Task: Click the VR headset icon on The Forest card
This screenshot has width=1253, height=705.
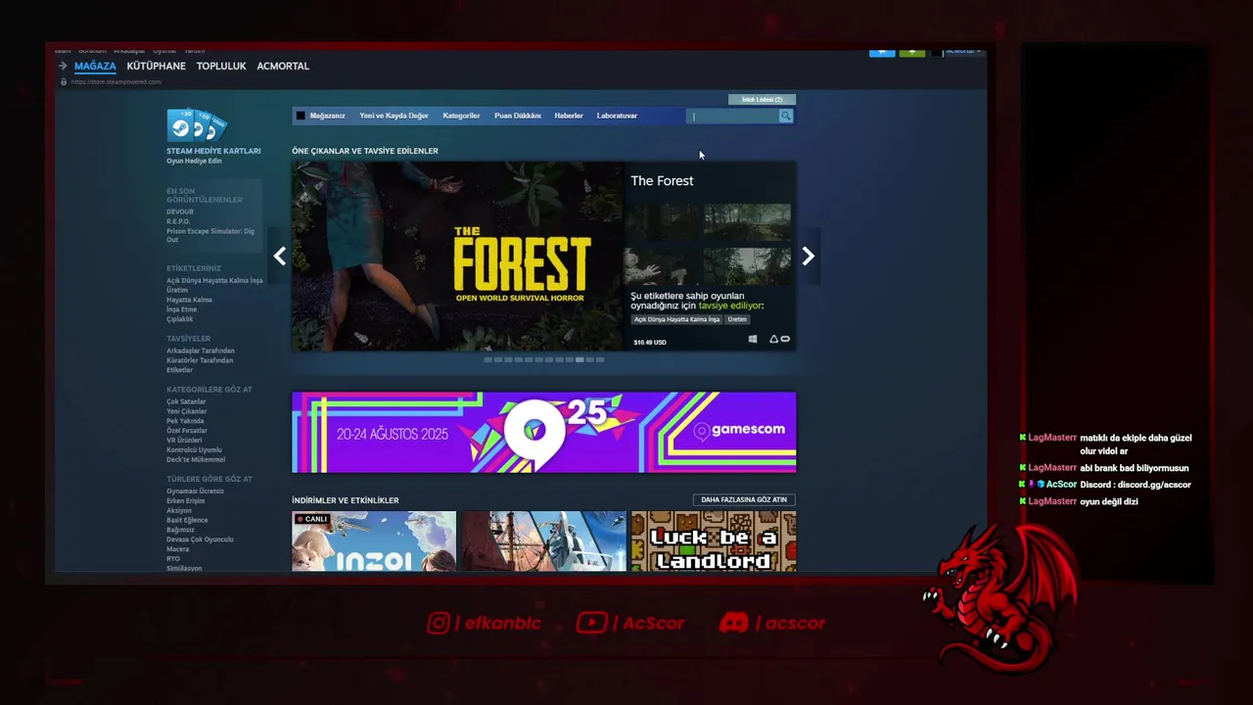Action: (785, 340)
